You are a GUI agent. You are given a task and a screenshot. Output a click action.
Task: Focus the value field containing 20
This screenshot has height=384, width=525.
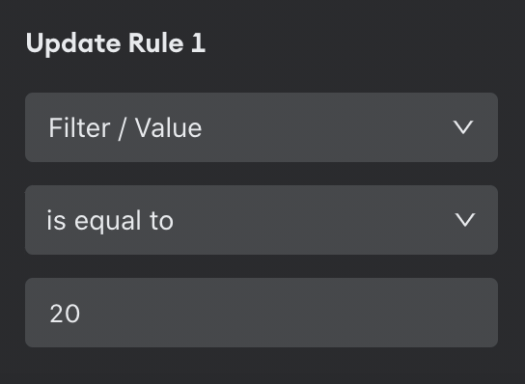point(262,313)
